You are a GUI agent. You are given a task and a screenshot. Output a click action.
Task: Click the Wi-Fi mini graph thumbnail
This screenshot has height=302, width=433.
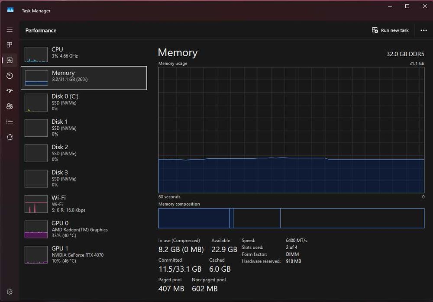pyautogui.click(x=36, y=204)
